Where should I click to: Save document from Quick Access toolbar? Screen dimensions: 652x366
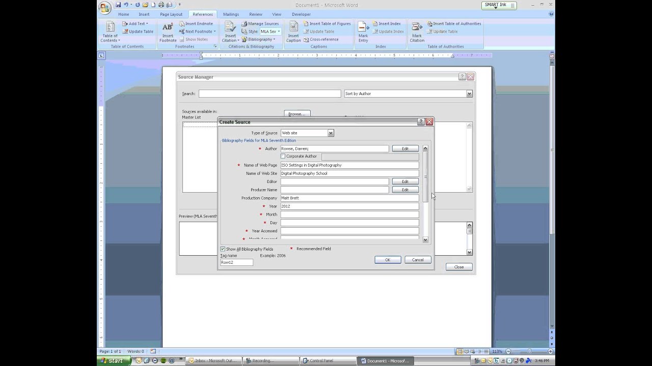pyautogui.click(x=118, y=5)
